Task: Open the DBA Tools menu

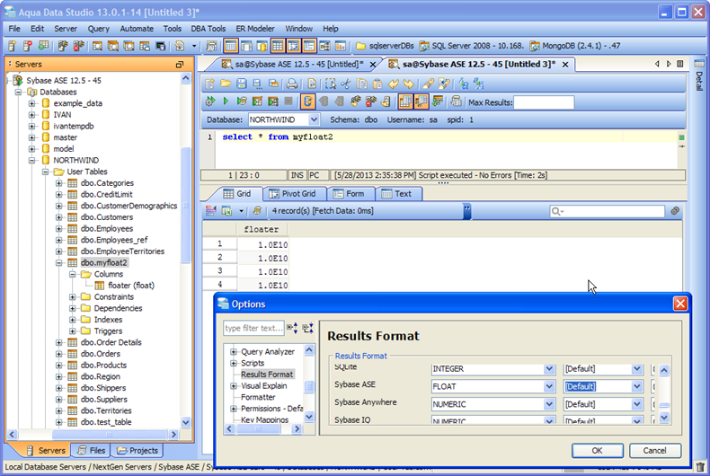Action: point(209,29)
